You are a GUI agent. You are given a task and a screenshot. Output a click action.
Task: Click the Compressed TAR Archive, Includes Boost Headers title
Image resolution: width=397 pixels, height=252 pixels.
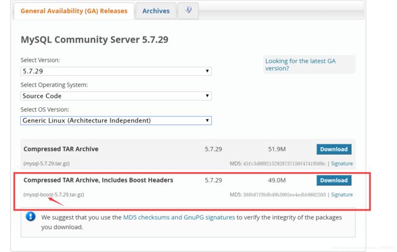click(98, 180)
